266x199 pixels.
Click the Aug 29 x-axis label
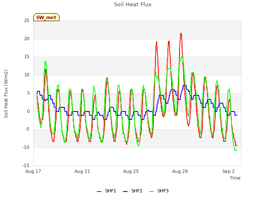pyautogui.click(x=180, y=171)
